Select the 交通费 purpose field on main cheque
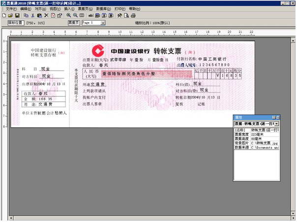Screen dimensions: 297x222 tap(98, 84)
